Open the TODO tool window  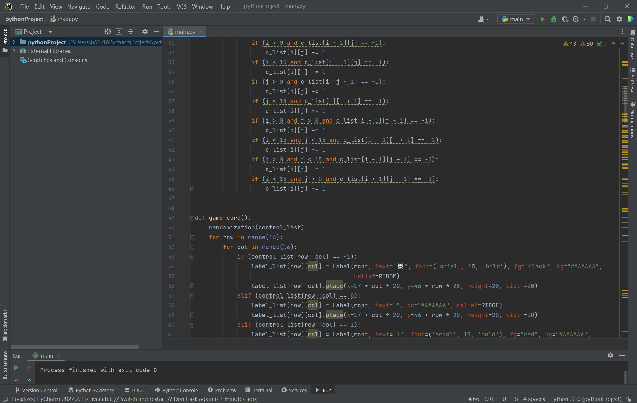[135, 390]
